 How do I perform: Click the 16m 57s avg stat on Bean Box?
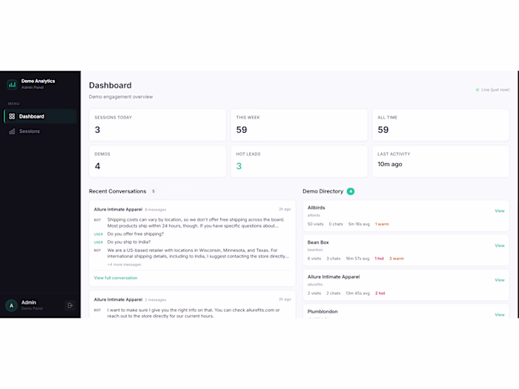pyautogui.click(x=357, y=259)
